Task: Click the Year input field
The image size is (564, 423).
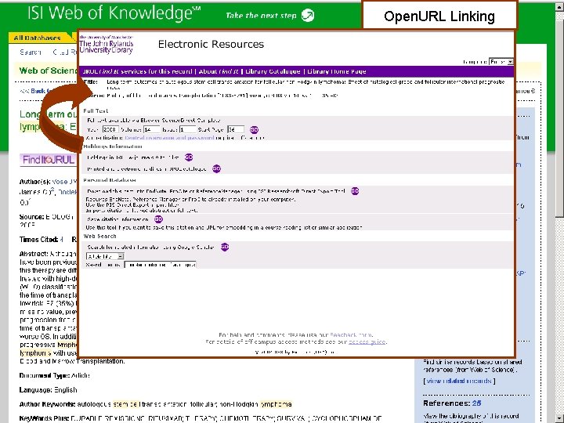Action: click(110, 129)
